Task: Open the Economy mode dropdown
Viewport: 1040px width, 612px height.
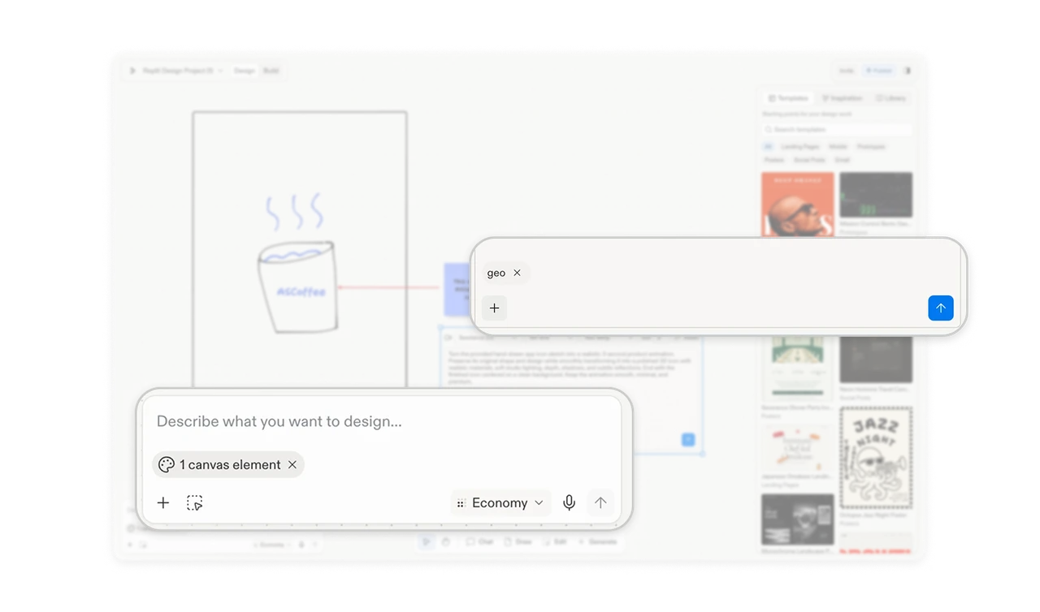Action: [x=500, y=502]
